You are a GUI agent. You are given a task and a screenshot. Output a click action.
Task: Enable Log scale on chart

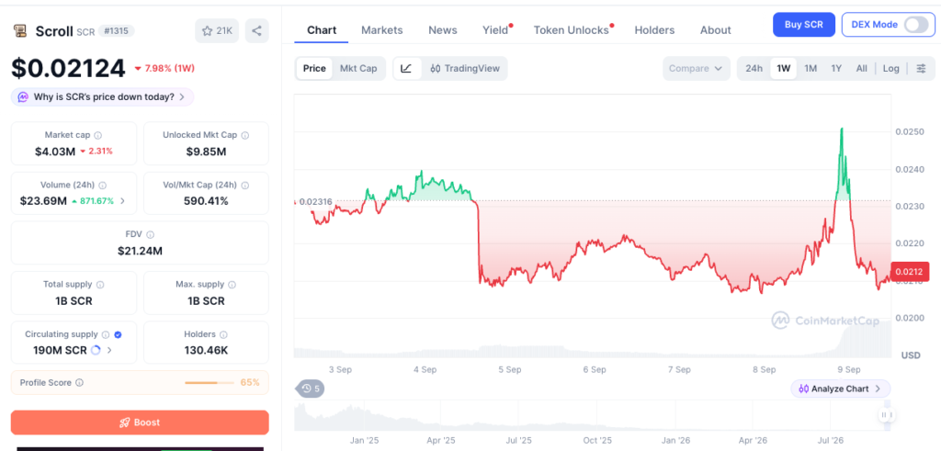[890, 68]
